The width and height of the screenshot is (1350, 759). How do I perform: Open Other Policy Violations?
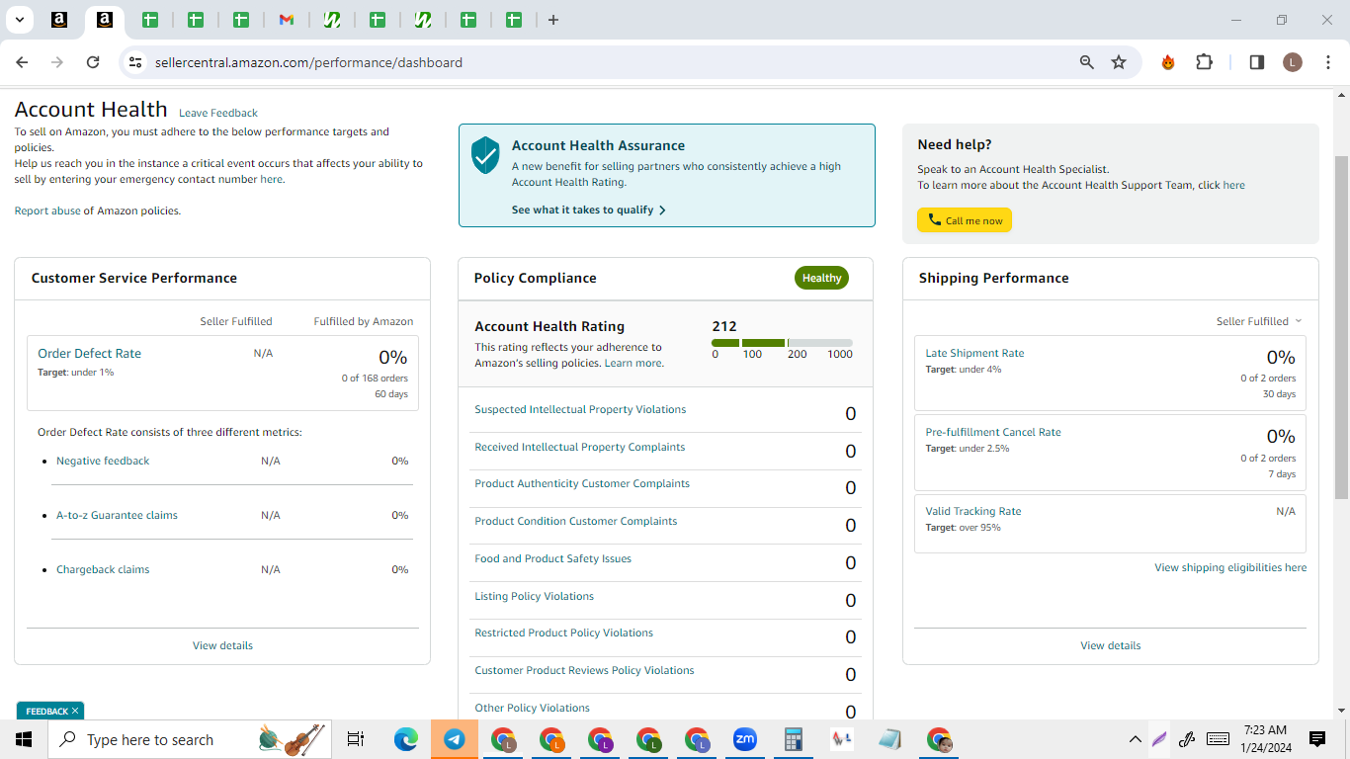click(532, 708)
